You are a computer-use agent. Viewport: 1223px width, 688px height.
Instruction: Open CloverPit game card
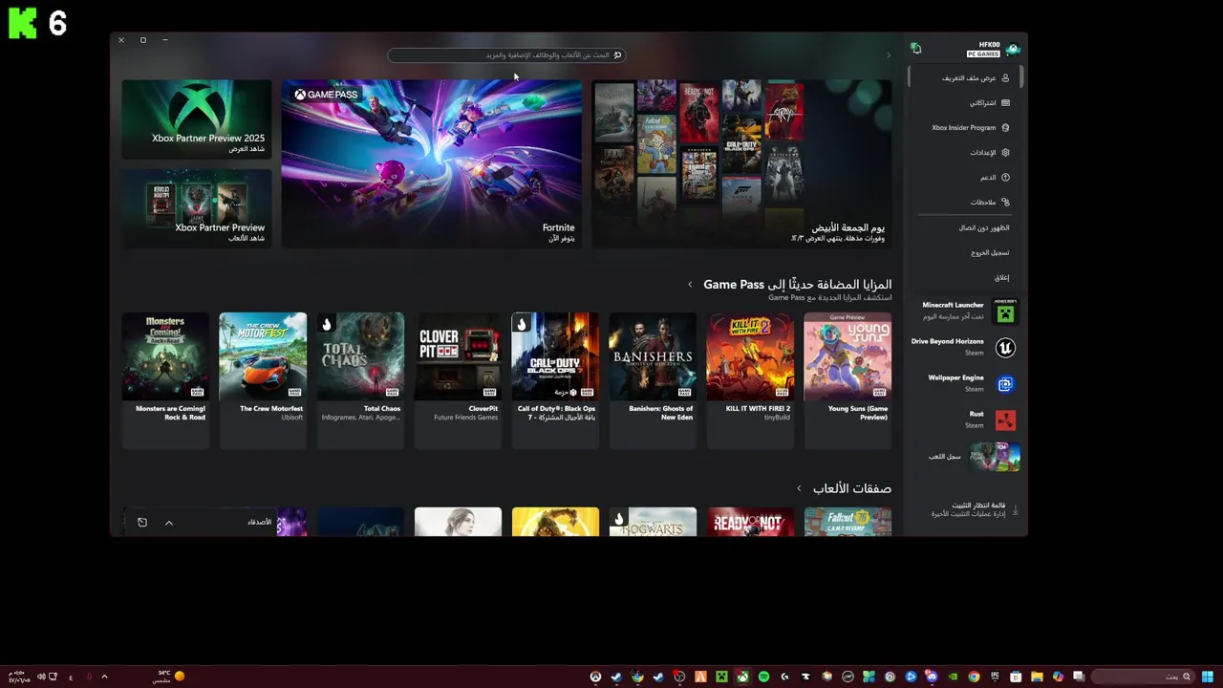pos(458,379)
